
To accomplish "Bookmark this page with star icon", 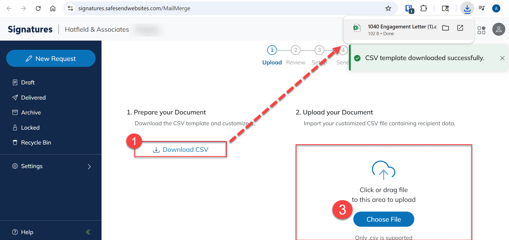I will click(x=388, y=8).
